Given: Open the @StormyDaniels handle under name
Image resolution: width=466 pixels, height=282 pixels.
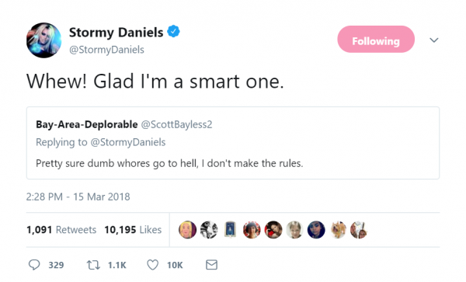Looking at the screenshot, I should click(x=106, y=50).
